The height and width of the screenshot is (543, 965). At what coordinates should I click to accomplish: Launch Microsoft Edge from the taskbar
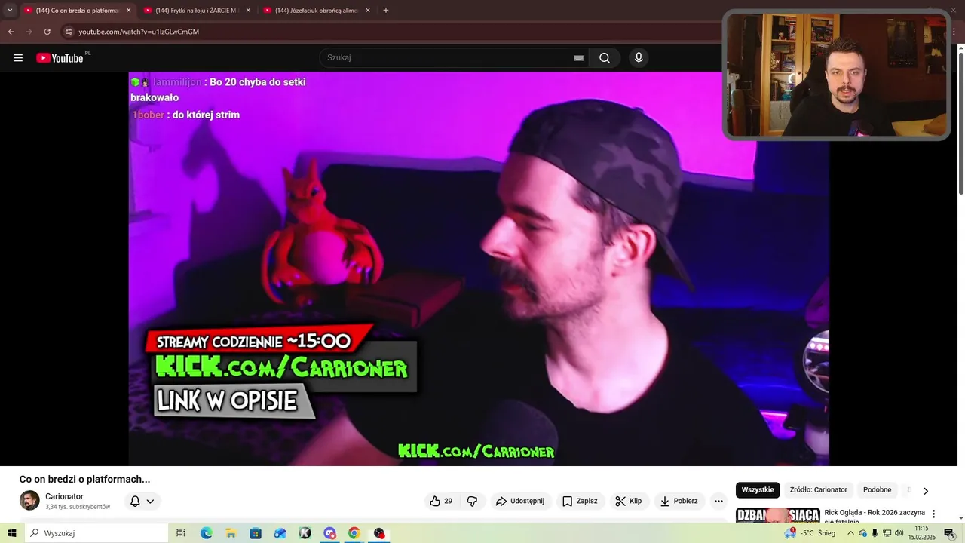pyautogui.click(x=206, y=533)
